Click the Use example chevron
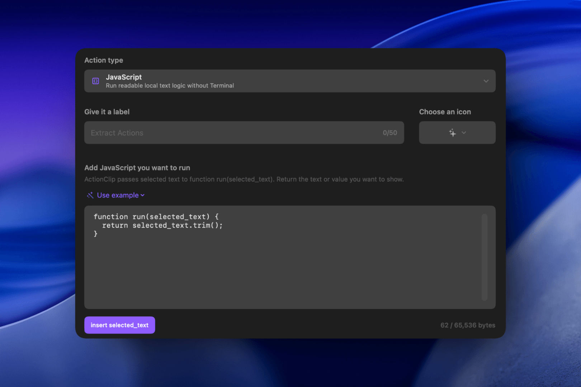581x387 pixels. click(142, 196)
